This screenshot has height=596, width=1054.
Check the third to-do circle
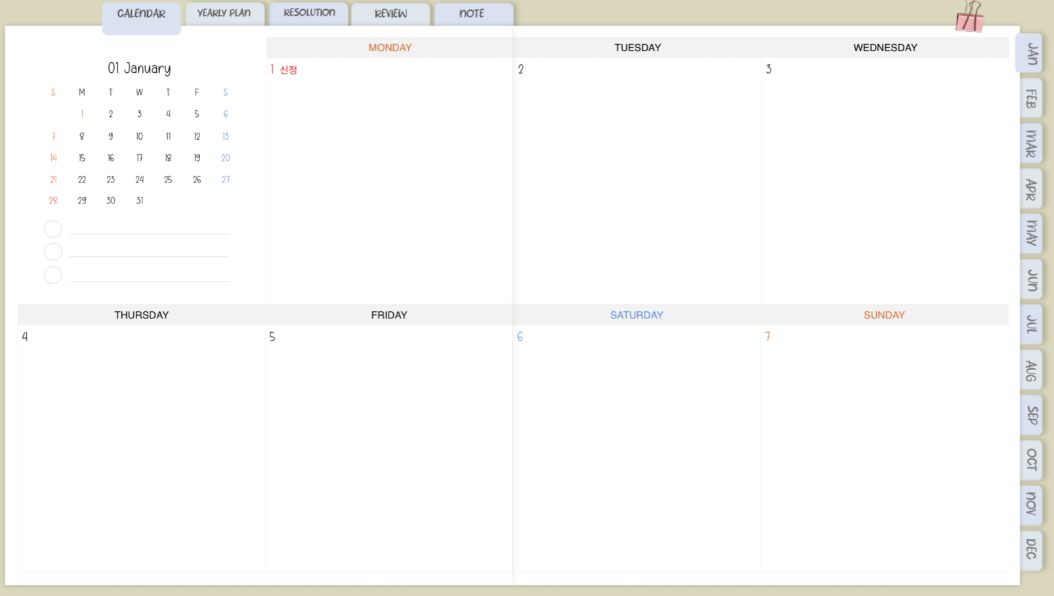click(53, 275)
